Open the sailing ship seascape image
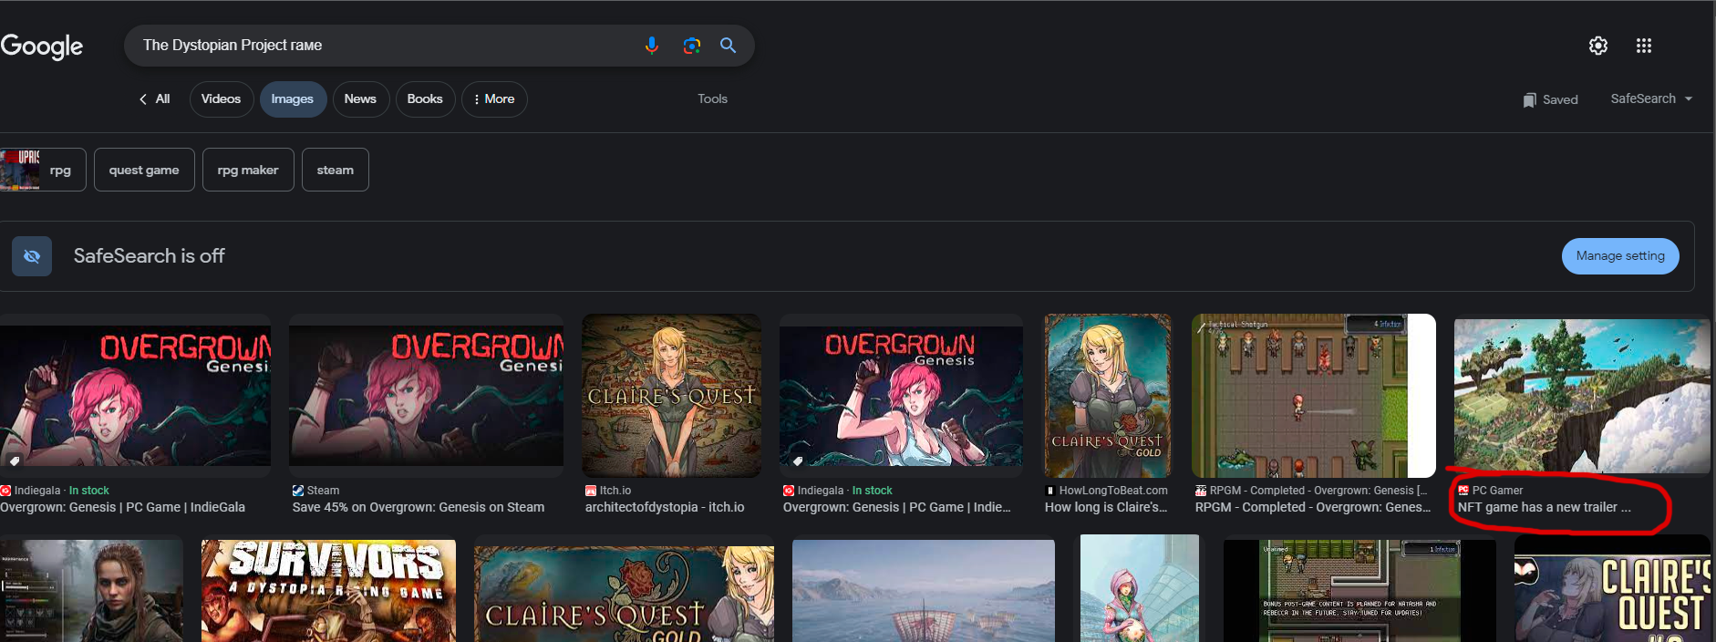The height and width of the screenshot is (642, 1716). 924,591
